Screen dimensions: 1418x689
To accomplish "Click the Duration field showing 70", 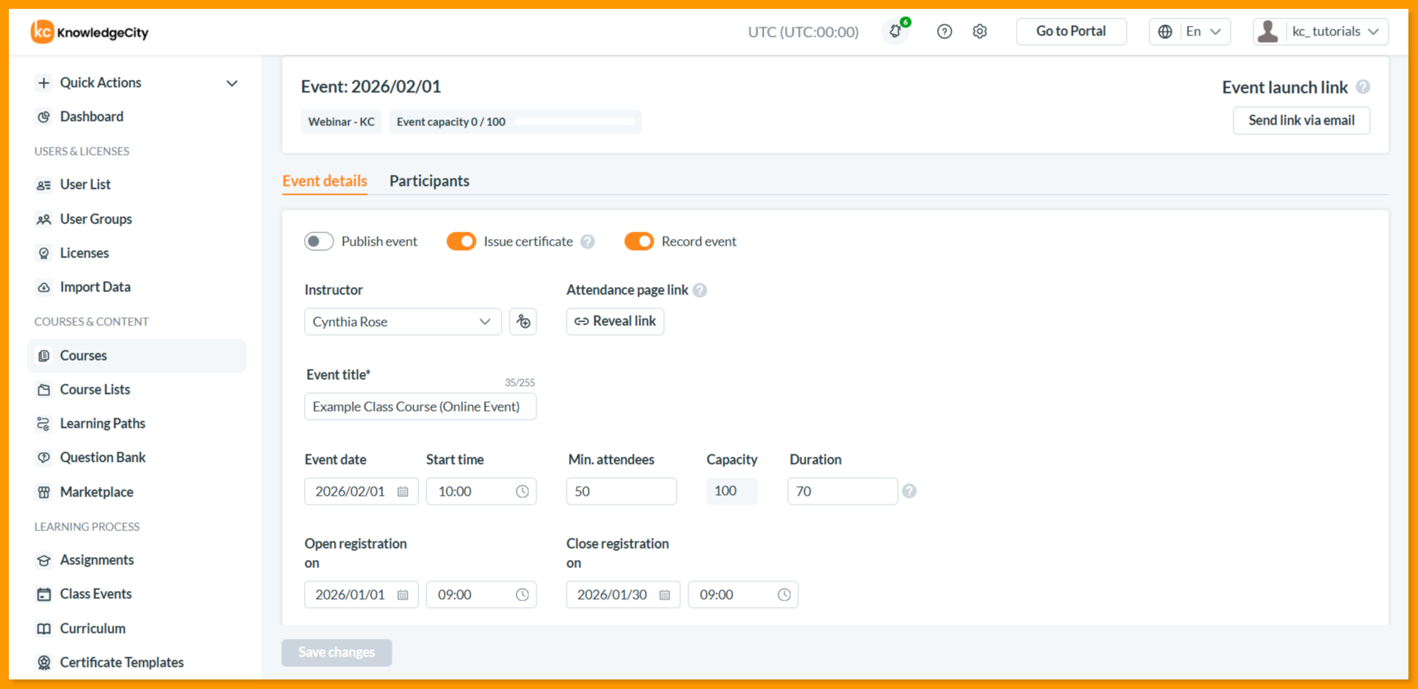I will [843, 491].
